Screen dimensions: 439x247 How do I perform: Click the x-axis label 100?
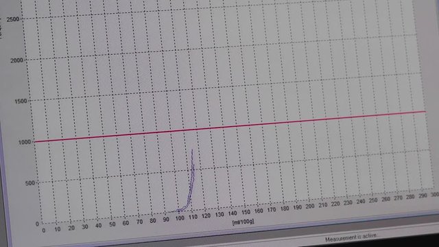pos(180,218)
